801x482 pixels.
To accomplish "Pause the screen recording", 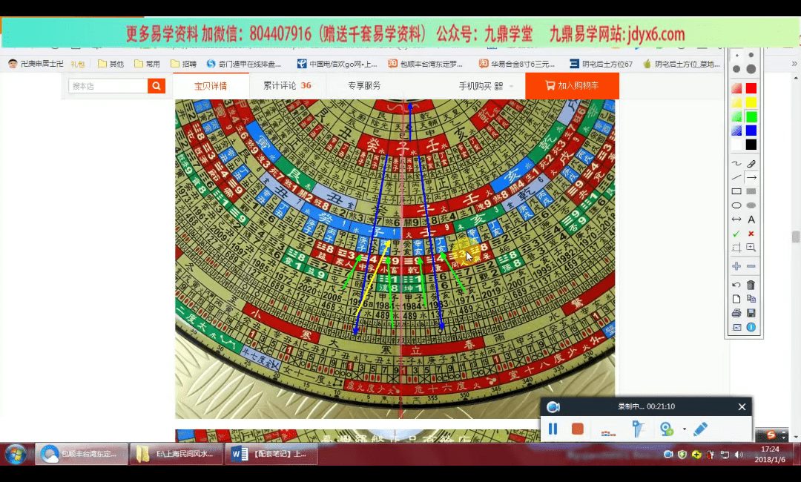I will coord(553,429).
